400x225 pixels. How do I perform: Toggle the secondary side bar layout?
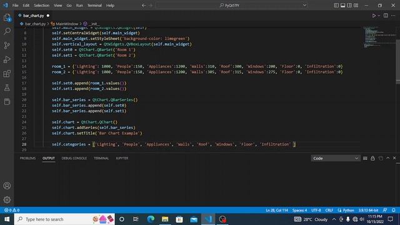pyautogui.click(x=349, y=6)
